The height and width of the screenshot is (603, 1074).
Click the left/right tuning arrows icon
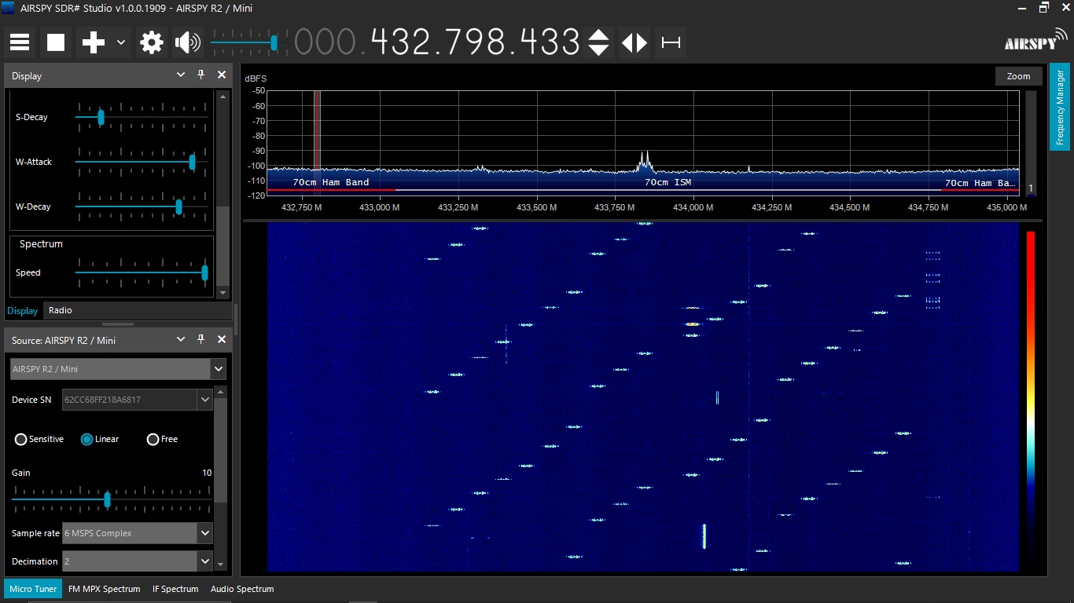pyautogui.click(x=634, y=42)
